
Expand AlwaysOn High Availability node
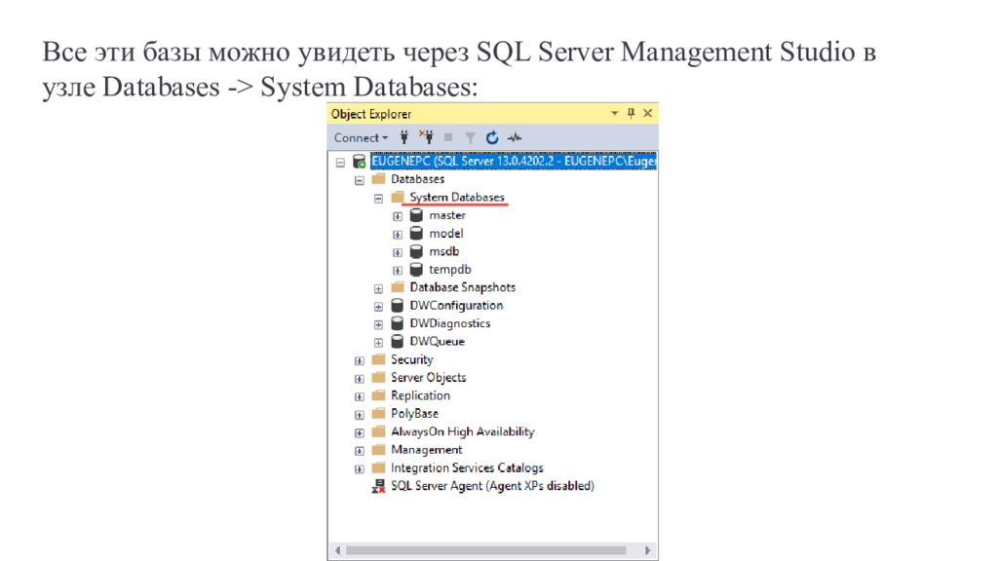tap(360, 432)
